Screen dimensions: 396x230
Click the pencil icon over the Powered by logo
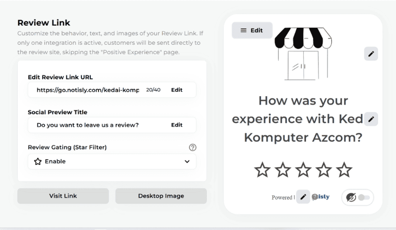(x=303, y=197)
